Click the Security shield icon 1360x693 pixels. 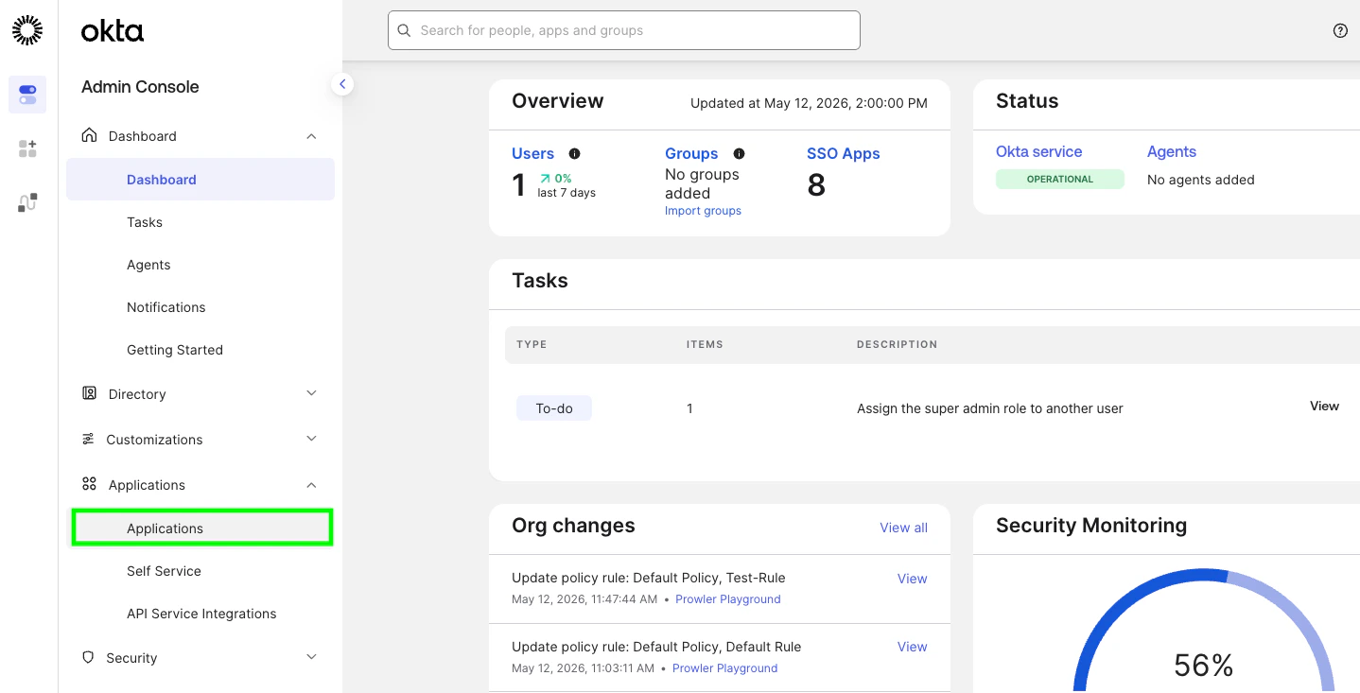click(x=89, y=657)
